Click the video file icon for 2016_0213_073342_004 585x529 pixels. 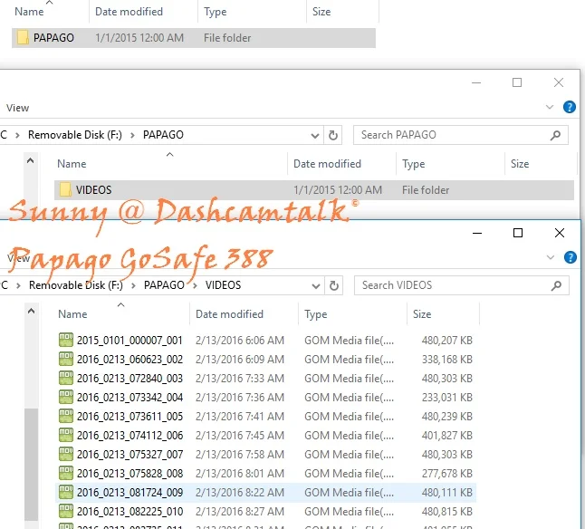click(66, 398)
